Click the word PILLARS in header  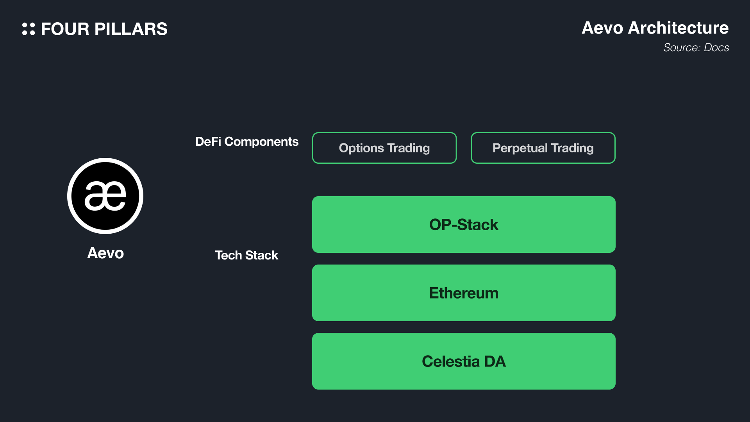pyautogui.click(x=131, y=29)
